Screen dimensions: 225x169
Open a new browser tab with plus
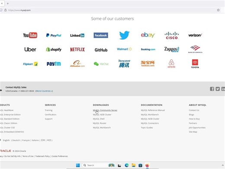point(8,3)
